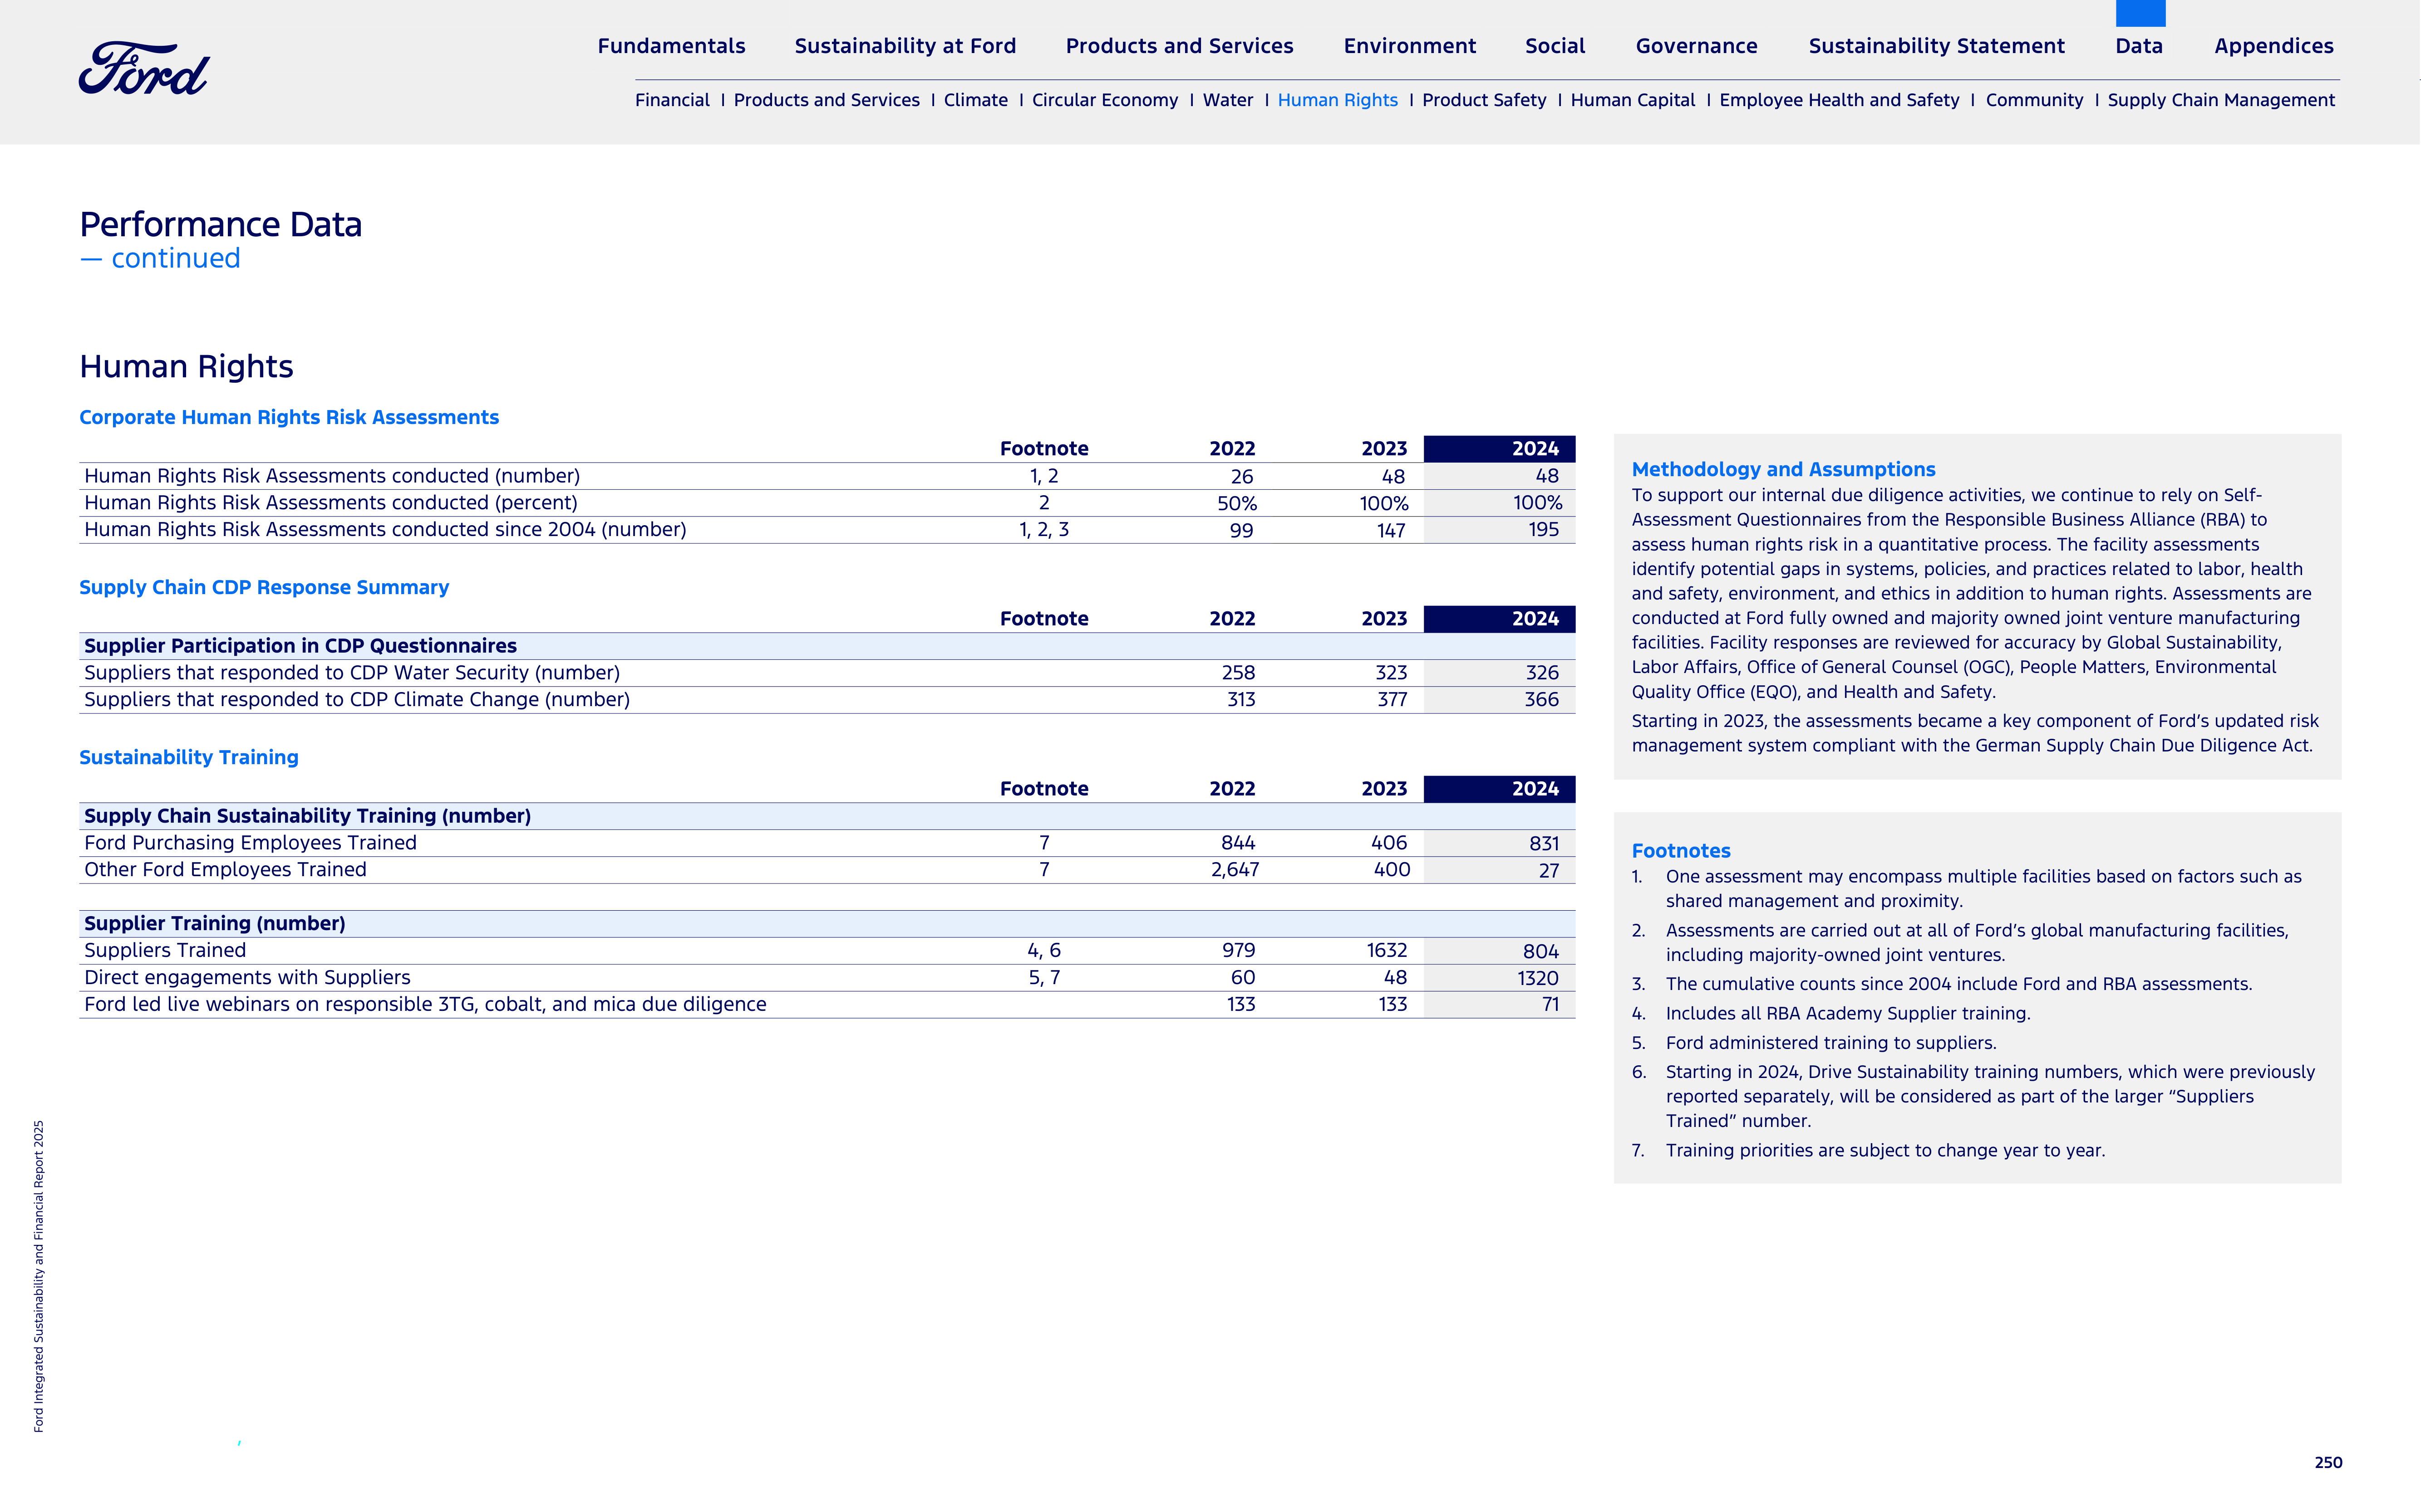Go to Products and Services data sub-link
Screen dimensions: 2421x1512
[826, 100]
